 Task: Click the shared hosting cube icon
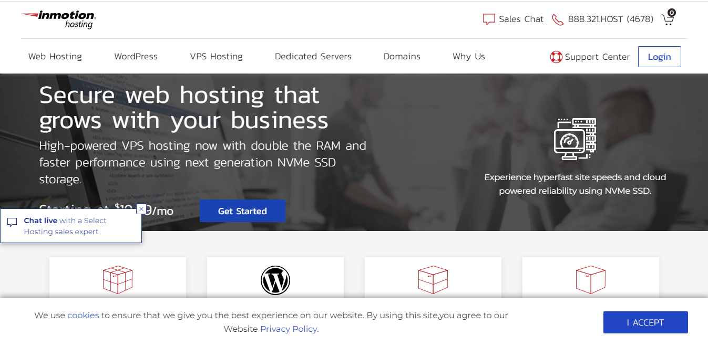pyautogui.click(x=117, y=280)
